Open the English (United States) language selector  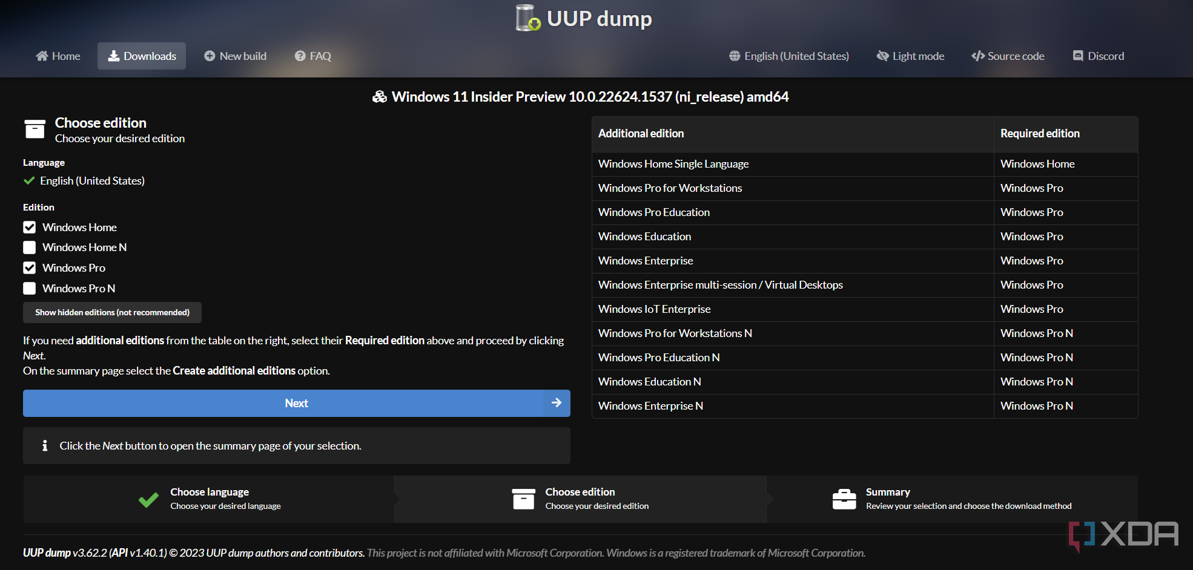(x=789, y=56)
